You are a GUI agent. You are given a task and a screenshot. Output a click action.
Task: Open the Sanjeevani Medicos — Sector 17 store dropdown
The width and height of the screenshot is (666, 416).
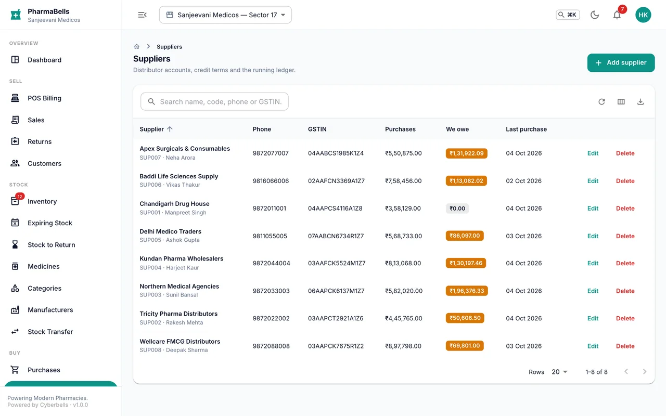tap(225, 15)
